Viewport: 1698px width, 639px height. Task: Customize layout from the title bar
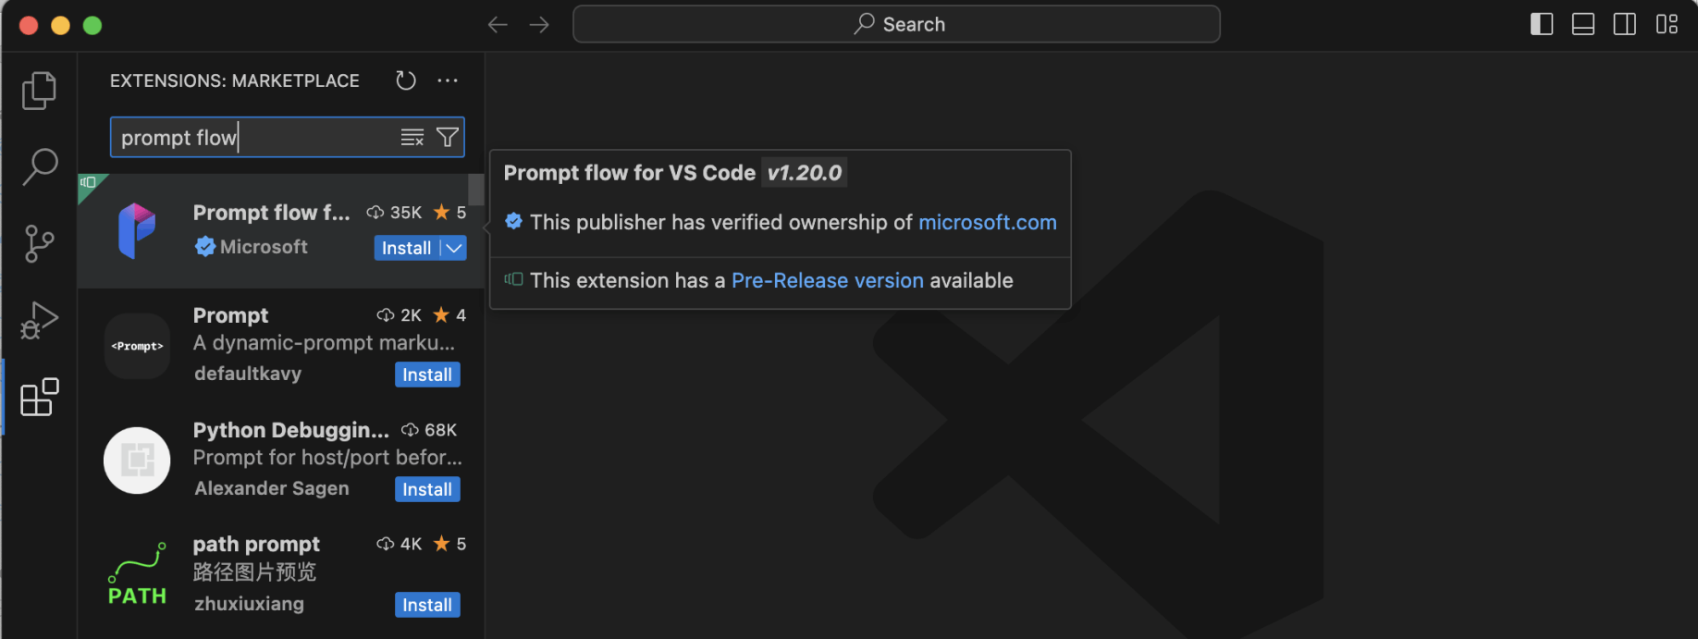pyautogui.click(x=1667, y=24)
